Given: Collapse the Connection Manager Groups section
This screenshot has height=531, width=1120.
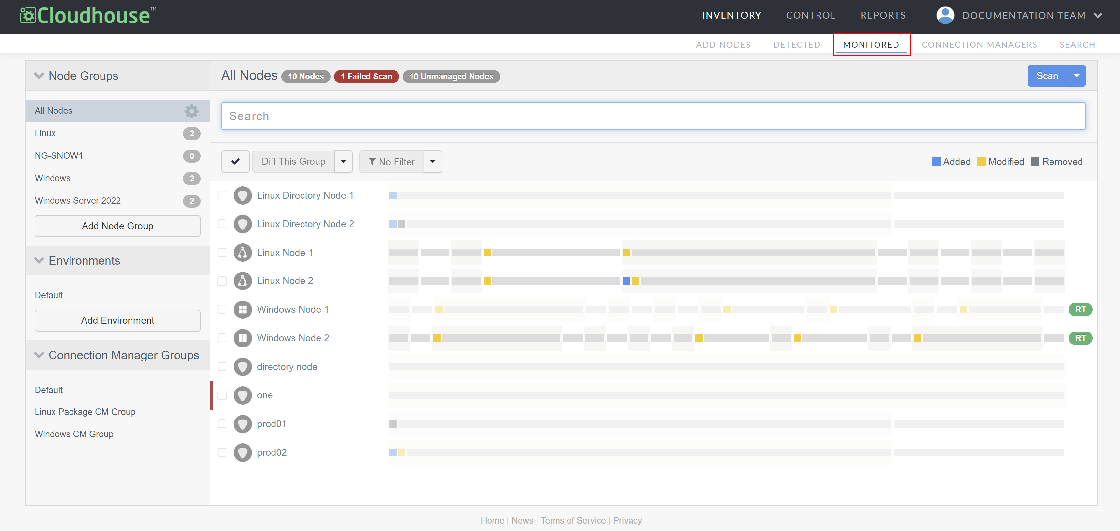Looking at the screenshot, I should [x=39, y=355].
